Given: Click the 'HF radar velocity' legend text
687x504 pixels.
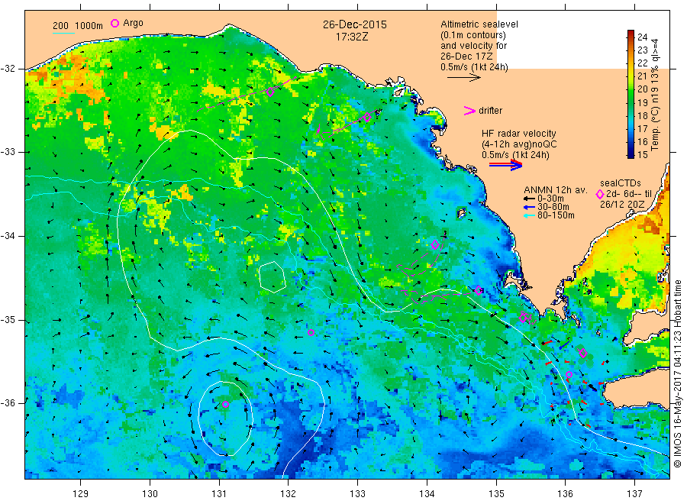Looking at the screenshot, I should [519, 133].
